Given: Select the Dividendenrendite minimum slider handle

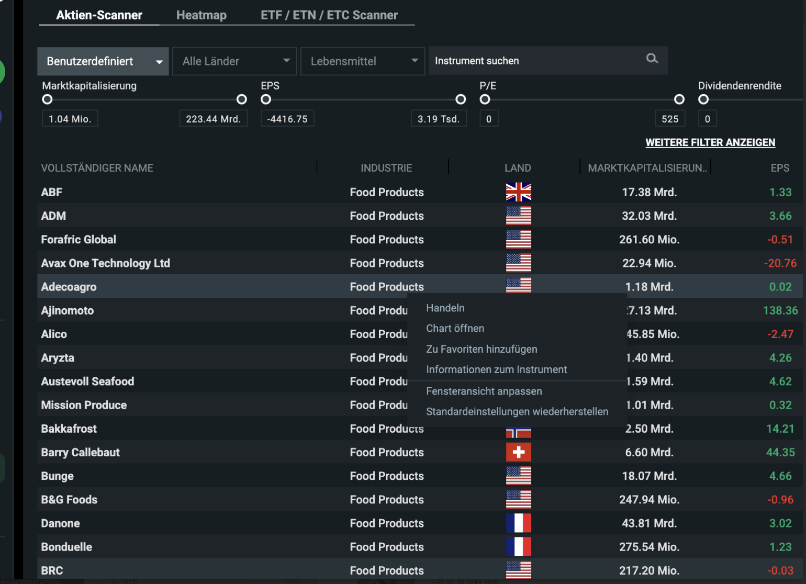Looking at the screenshot, I should point(703,99).
